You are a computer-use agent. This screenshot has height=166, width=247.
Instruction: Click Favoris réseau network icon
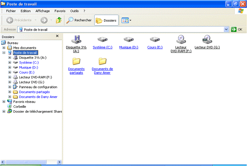(10, 101)
